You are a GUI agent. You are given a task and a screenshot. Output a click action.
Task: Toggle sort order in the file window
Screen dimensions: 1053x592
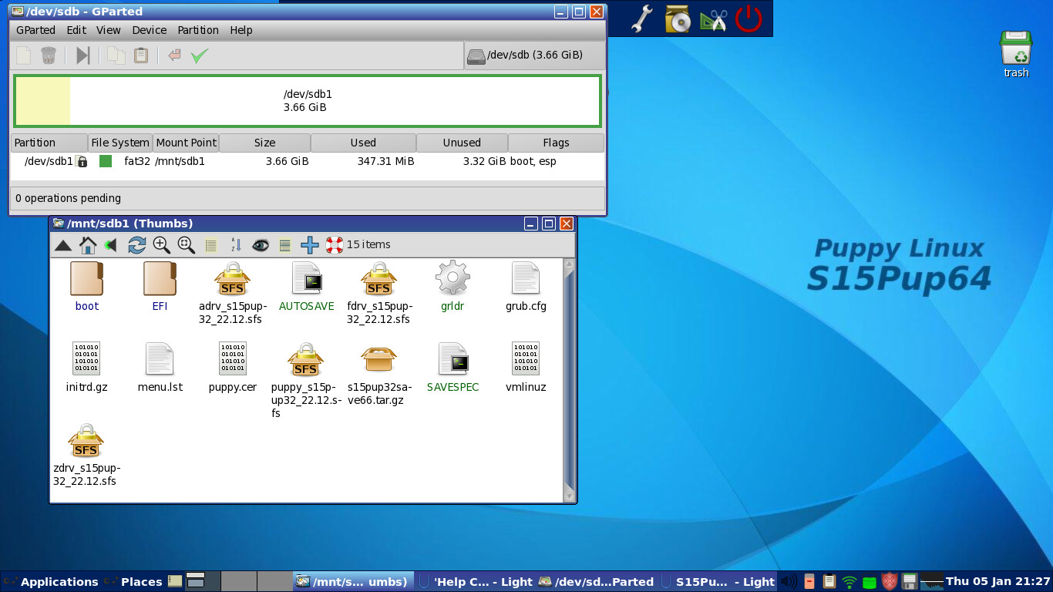click(236, 244)
